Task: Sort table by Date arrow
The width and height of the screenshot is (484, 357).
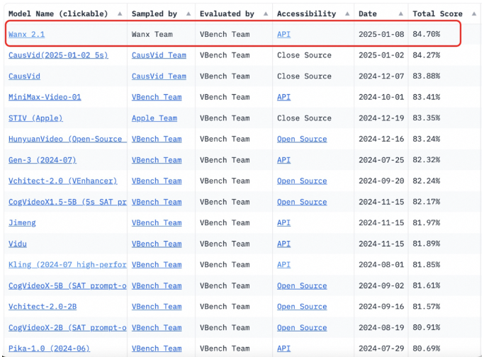Action: pos(400,14)
